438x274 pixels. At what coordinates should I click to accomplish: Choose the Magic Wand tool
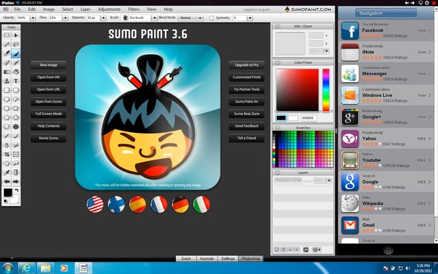[x=7, y=44]
